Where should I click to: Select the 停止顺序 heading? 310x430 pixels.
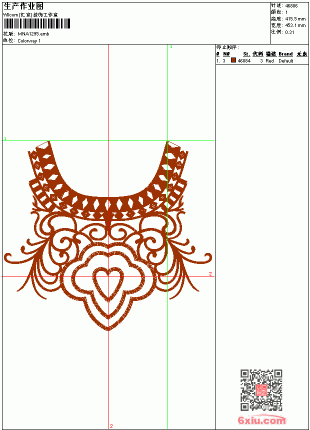(x=227, y=47)
